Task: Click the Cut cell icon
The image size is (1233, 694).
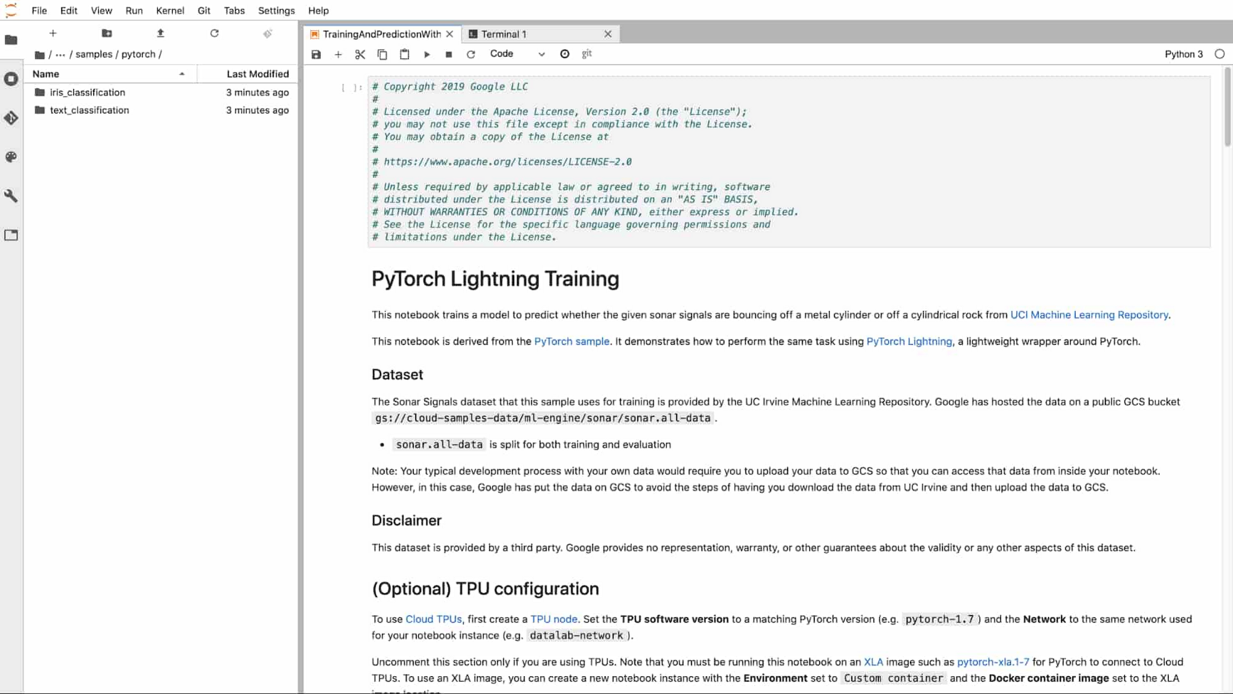Action: 360,54
